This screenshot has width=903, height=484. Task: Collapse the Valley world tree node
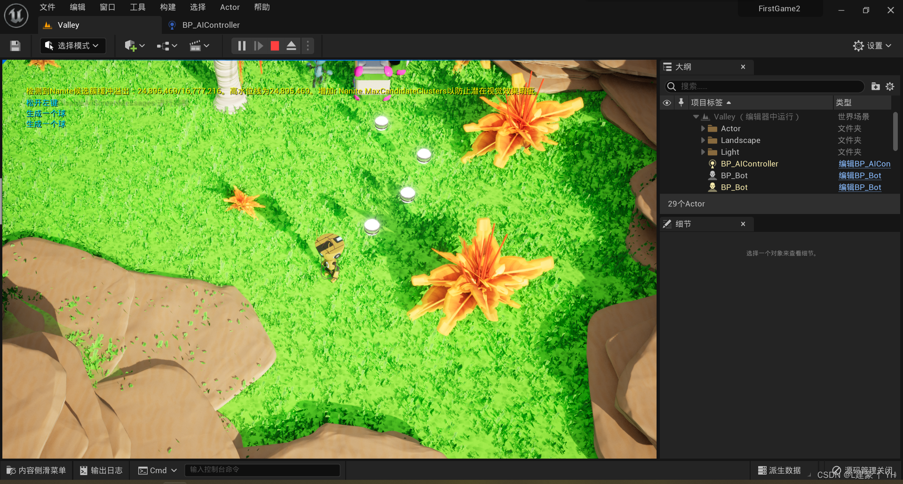696,117
